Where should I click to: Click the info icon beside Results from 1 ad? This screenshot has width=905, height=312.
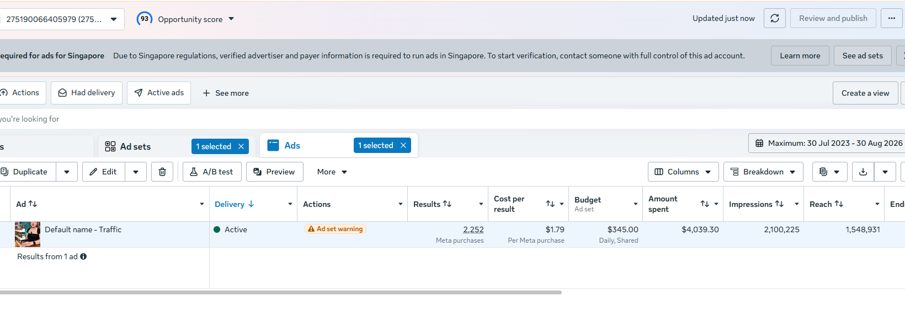(83, 256)
